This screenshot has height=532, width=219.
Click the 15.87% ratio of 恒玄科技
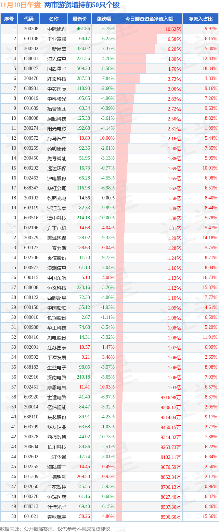pyautogui.click(x=210, y=288)
